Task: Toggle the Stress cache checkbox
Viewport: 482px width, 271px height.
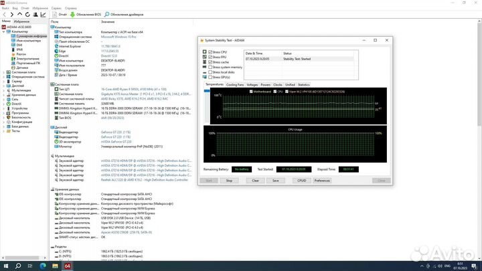Action: [x=210, y=62]
